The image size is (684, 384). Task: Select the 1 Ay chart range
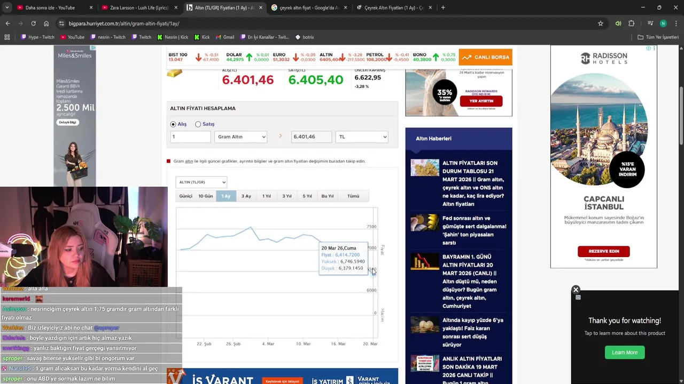click(x=226, y=196)
